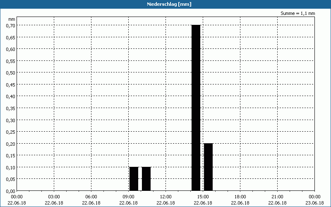Click the 0,25 y-axis value
The width and height of the screenshot is (331, 207).
(11, 132)
